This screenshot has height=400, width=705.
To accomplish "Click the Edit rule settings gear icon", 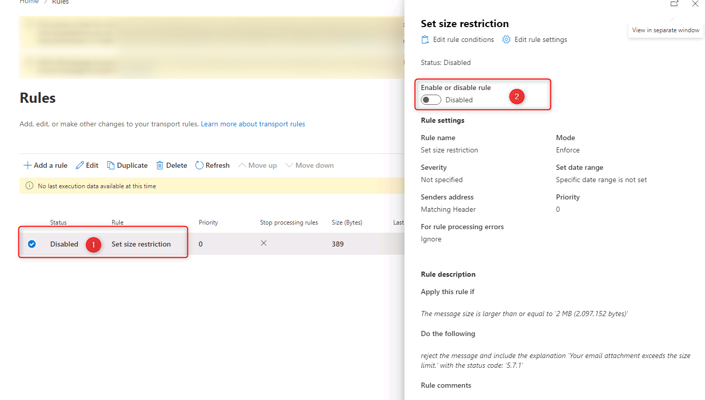I will (506, 39).
